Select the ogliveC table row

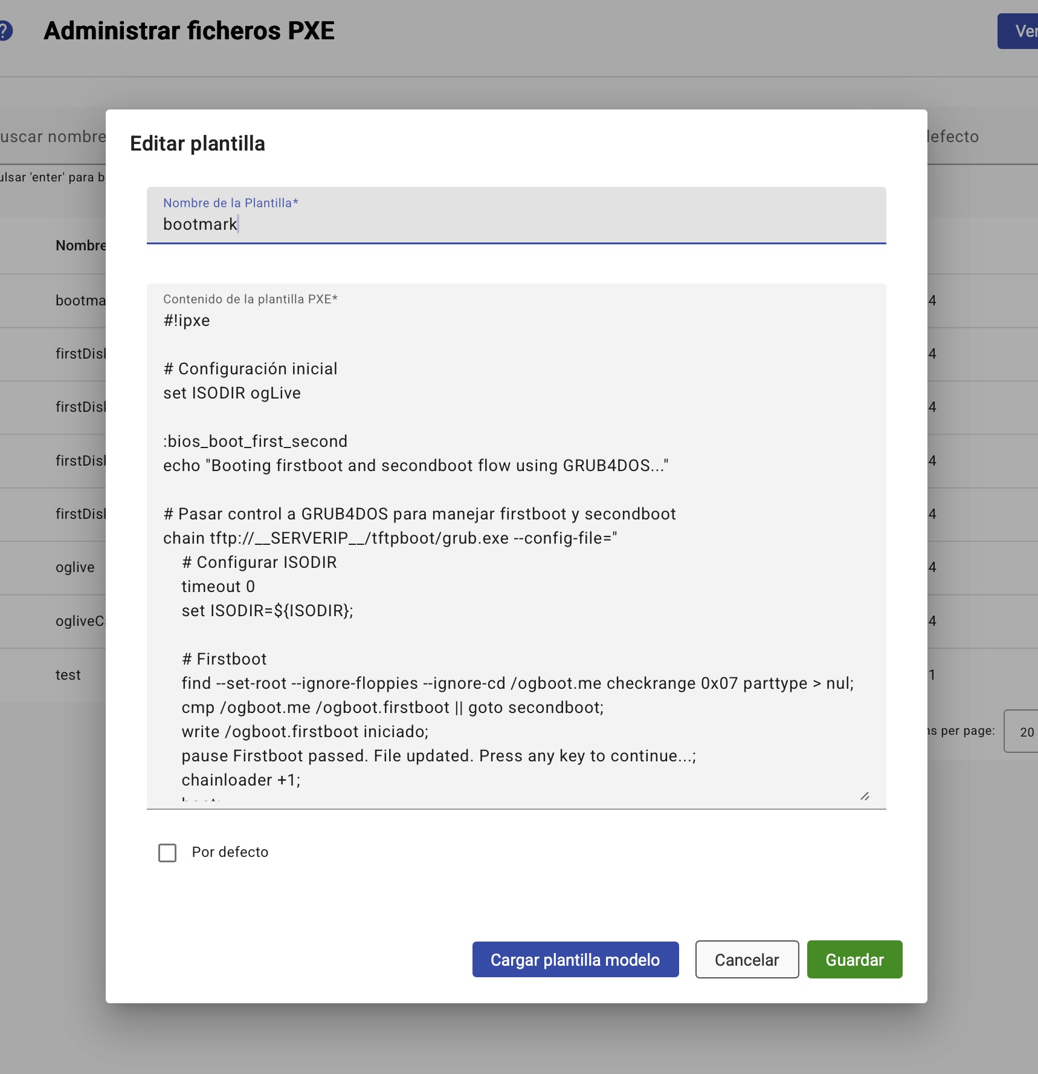[80, 621]
